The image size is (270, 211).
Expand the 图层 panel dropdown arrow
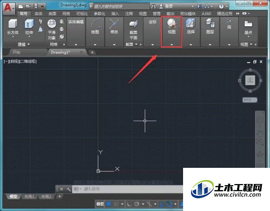pos(210,45)
